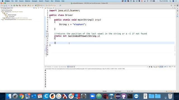Open the Project menu
This screenshot has height=100, width=179.
pyautogui.click(x=47, y=1)
